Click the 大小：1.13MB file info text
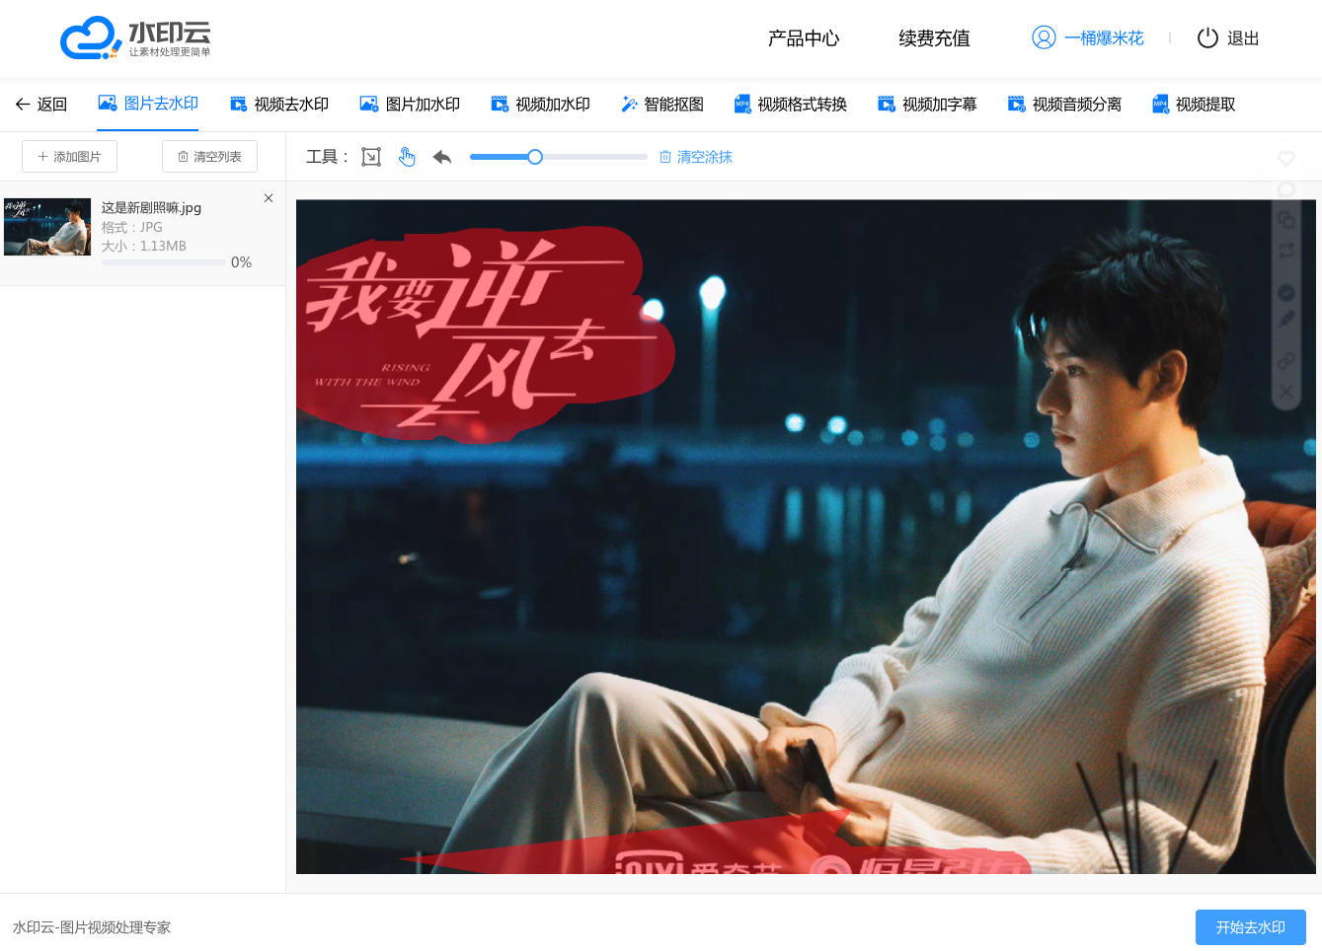The width and height of the screenshot is (1322, 951). coord(143,246)
